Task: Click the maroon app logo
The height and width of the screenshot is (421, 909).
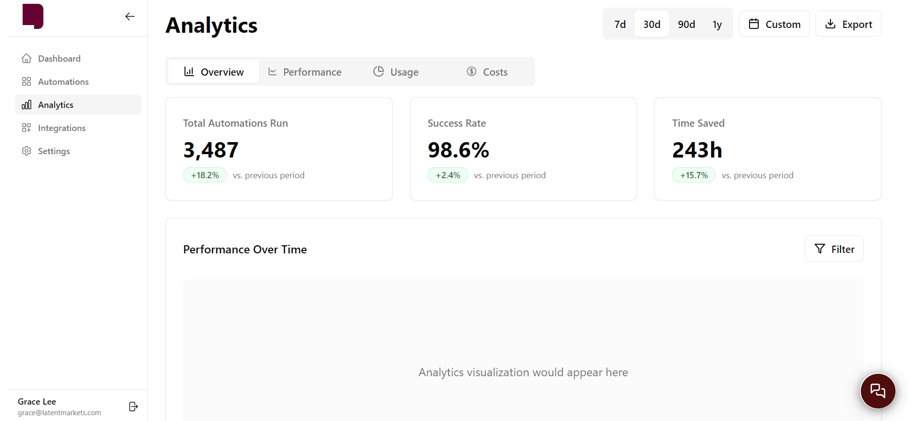Action: pos(33,16)
